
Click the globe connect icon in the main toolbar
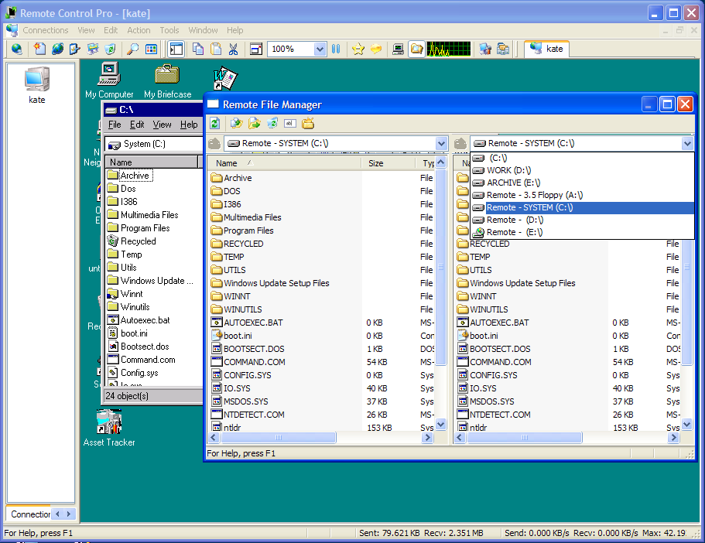pos(16,49)
